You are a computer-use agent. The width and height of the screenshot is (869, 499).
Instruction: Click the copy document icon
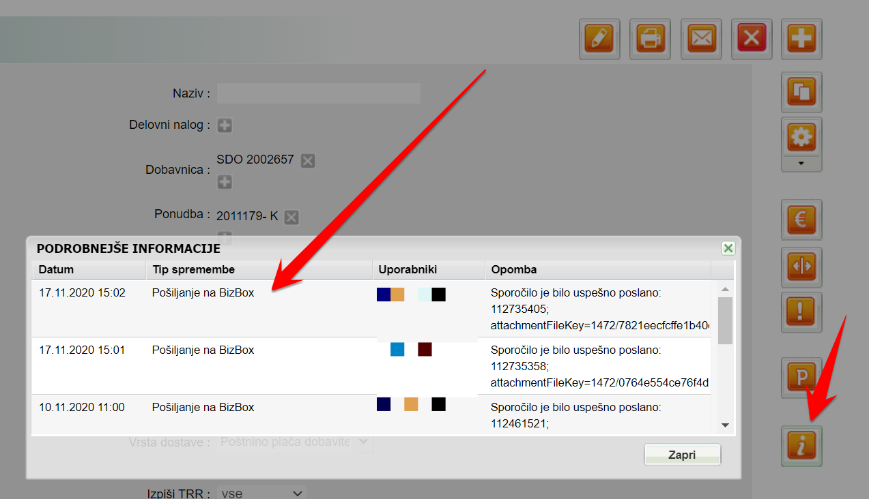tap(801, 92)
